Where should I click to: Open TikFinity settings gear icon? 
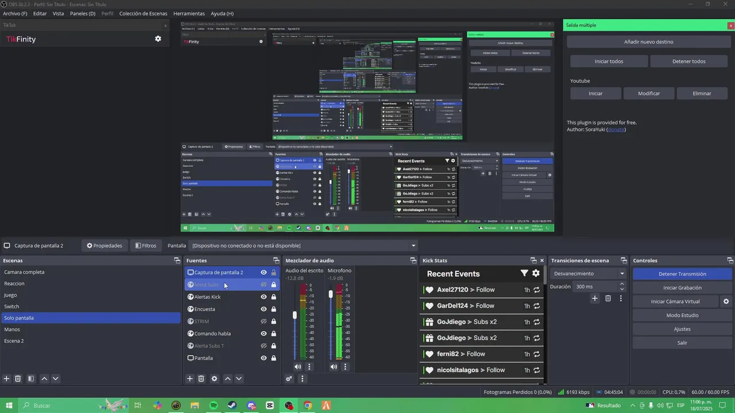click(158, 39)
